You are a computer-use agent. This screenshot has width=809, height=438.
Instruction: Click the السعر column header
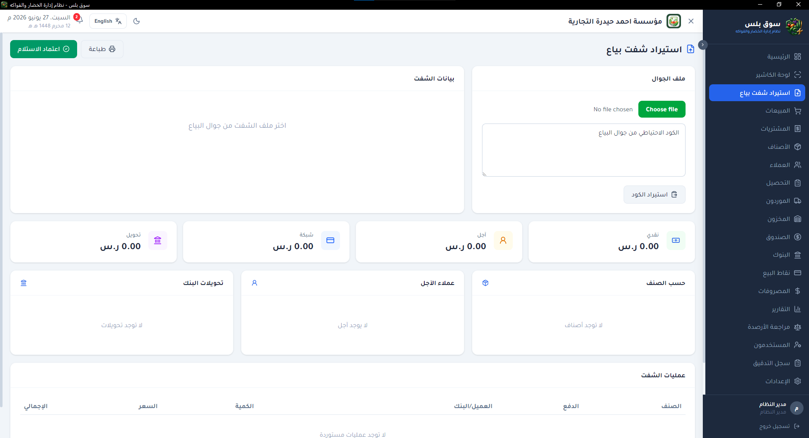(148, 406)
